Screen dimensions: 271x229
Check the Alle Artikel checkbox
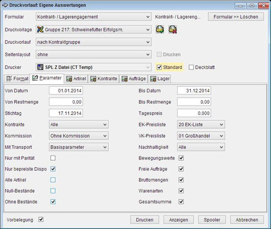click(x=53, y=180)
